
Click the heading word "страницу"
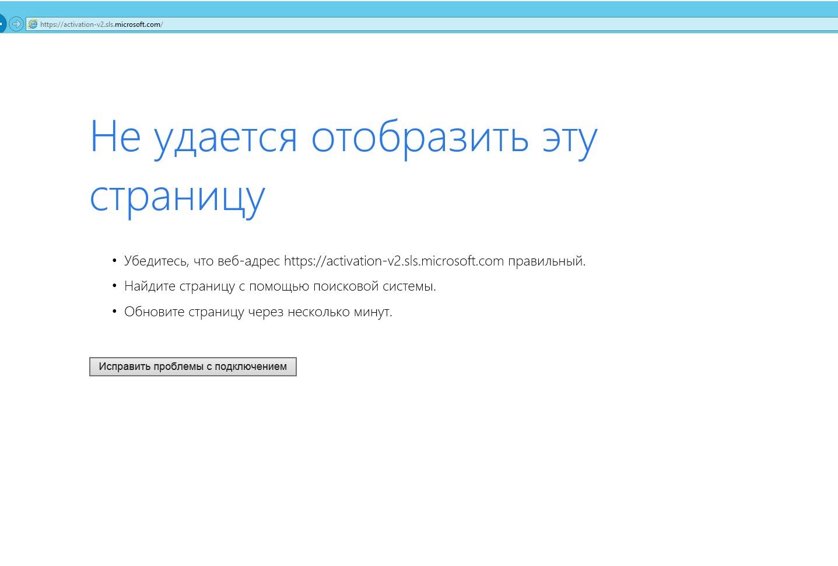[177, 197]
